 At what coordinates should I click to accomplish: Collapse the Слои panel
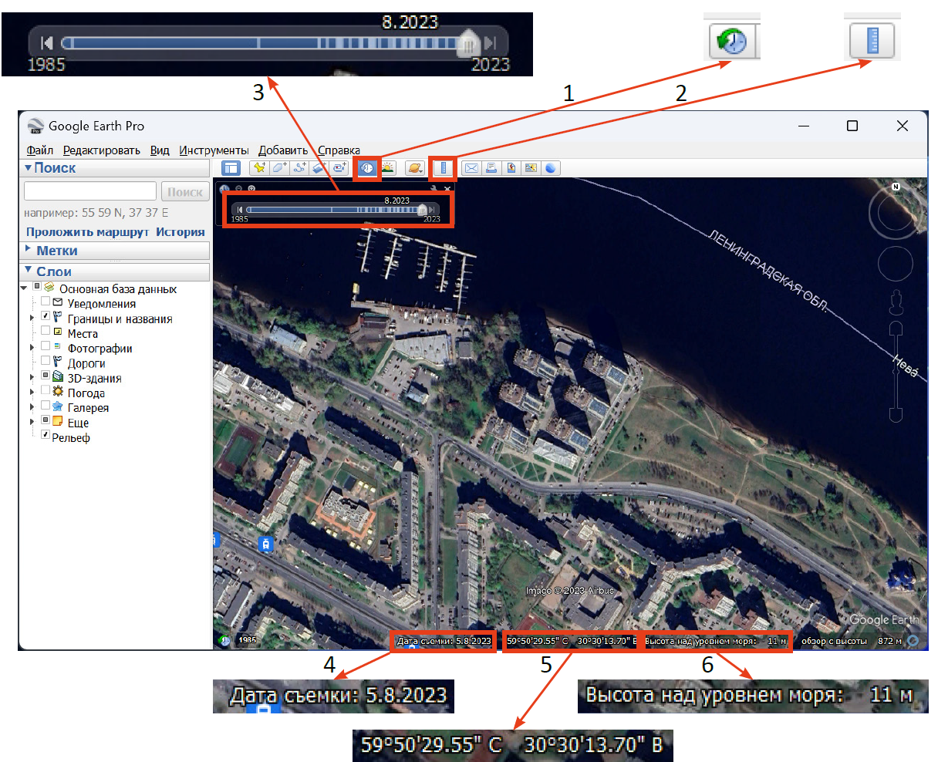click(29, 271)
